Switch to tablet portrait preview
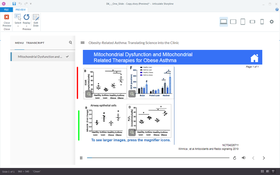The width and height of the screenshot is (280, 175). click(243, 22)
